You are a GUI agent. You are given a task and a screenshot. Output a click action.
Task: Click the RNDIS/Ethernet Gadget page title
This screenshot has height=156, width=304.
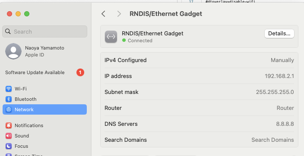166,14
